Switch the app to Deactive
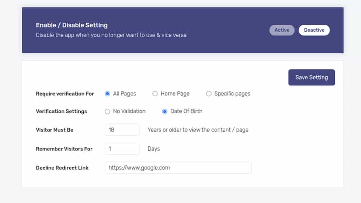Screen dimensions: 361x203 click(314, 30)
